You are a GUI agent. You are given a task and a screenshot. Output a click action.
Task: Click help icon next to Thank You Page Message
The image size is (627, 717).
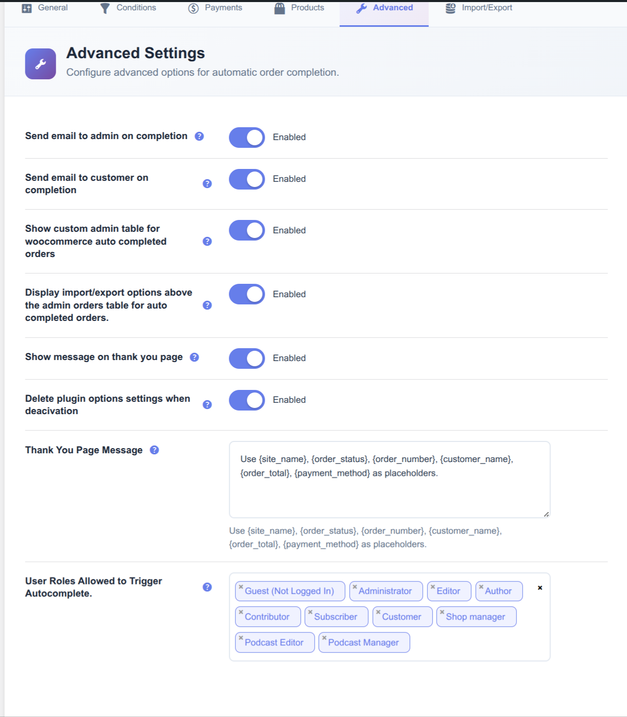coord(154,450)
